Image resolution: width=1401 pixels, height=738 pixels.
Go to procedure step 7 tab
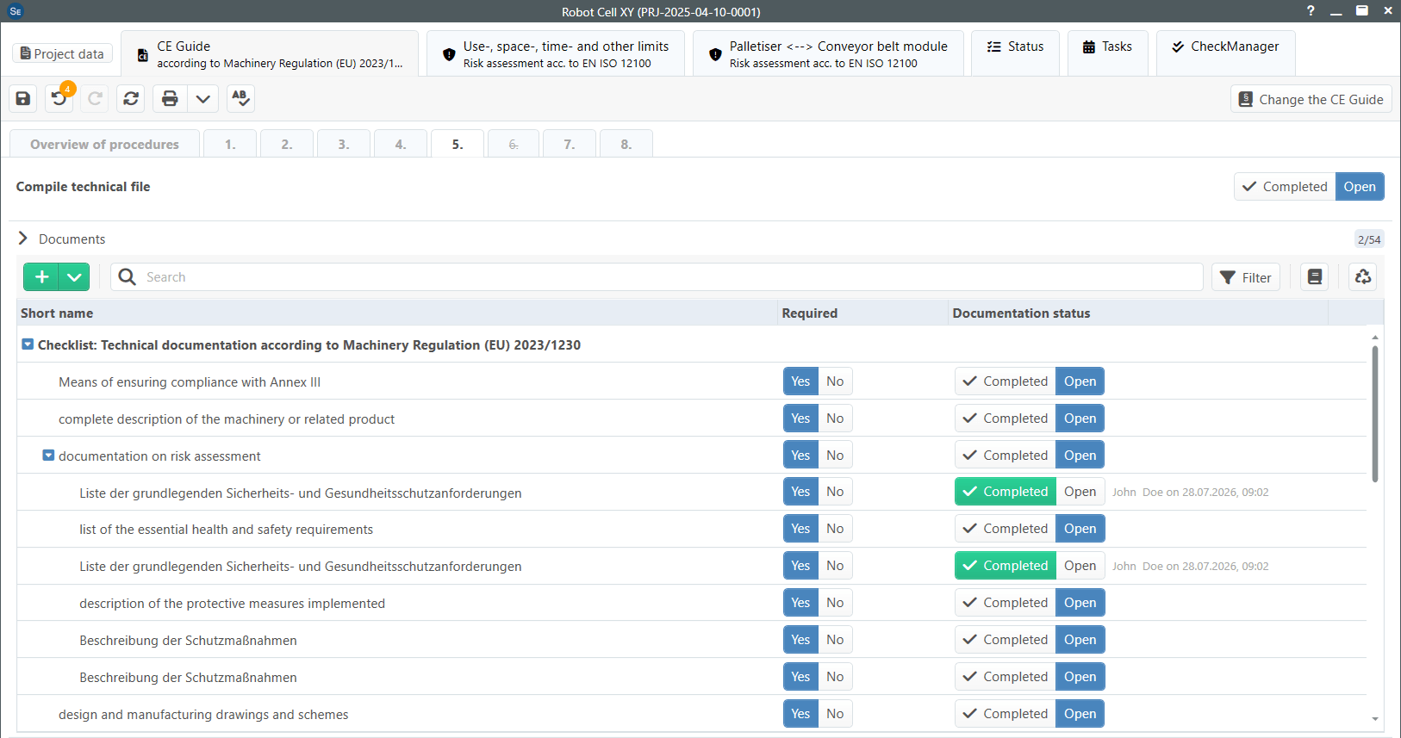click(570, 144)
